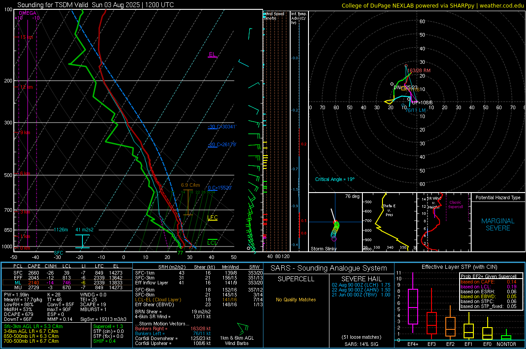Viewport: 526px width, 349px height.
Task: Select the highlighted ML parcel row
Action: 67,283
